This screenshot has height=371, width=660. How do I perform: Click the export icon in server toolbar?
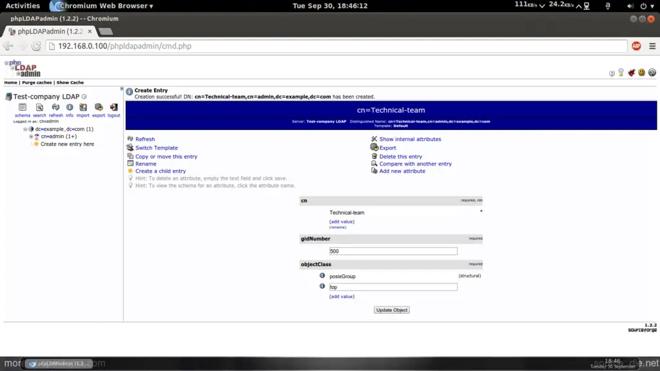[x=99, y=108]
